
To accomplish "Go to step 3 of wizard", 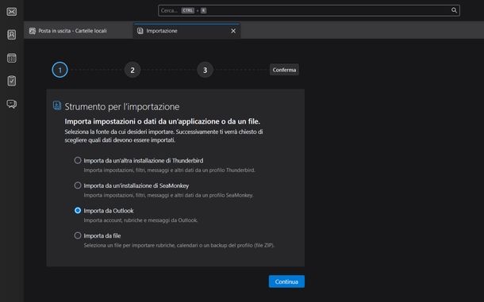I will [x=205, y=70].
